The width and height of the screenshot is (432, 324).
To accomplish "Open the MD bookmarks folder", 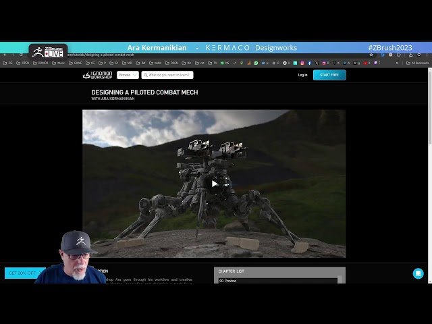I will (x=127, y=63).
